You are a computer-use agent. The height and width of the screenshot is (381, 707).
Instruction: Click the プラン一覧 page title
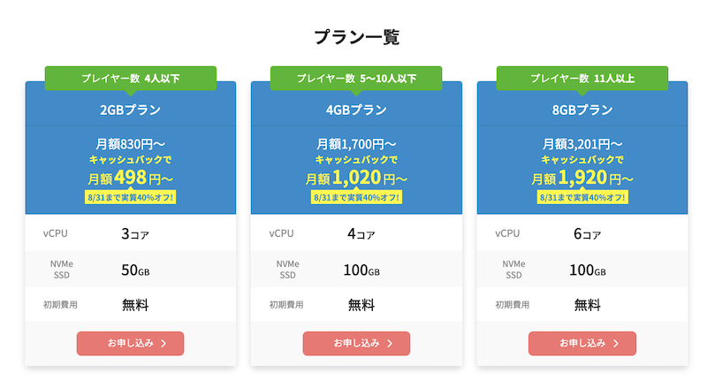coord(356,37)
